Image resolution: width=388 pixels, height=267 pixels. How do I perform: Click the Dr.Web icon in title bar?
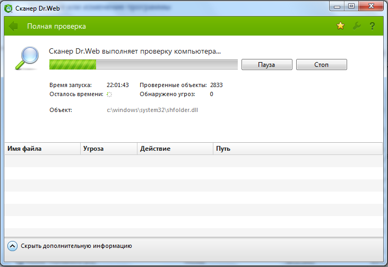[x=8, y=8]
